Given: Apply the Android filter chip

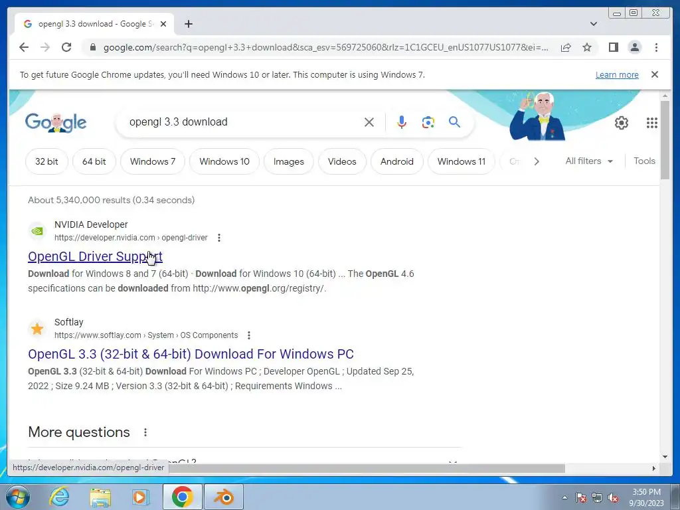Looking at the screenshot, I should click(x=397, y=161).
